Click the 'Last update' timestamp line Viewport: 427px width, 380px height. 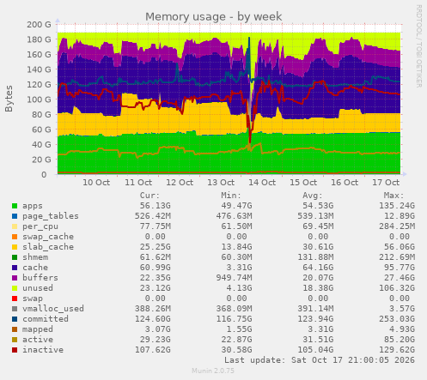320,360
